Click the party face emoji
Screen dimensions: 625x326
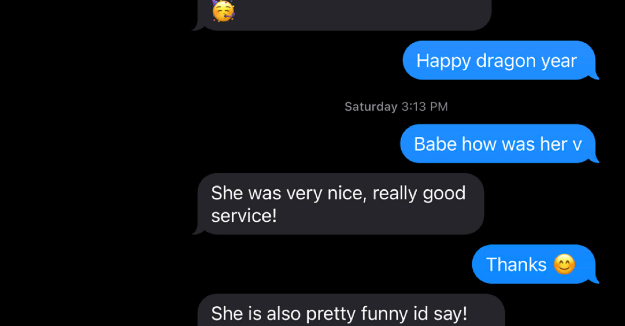click(223, 11)
